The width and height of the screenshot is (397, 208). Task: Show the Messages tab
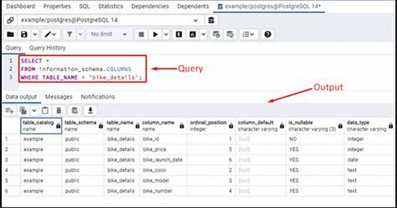[58, 97]
